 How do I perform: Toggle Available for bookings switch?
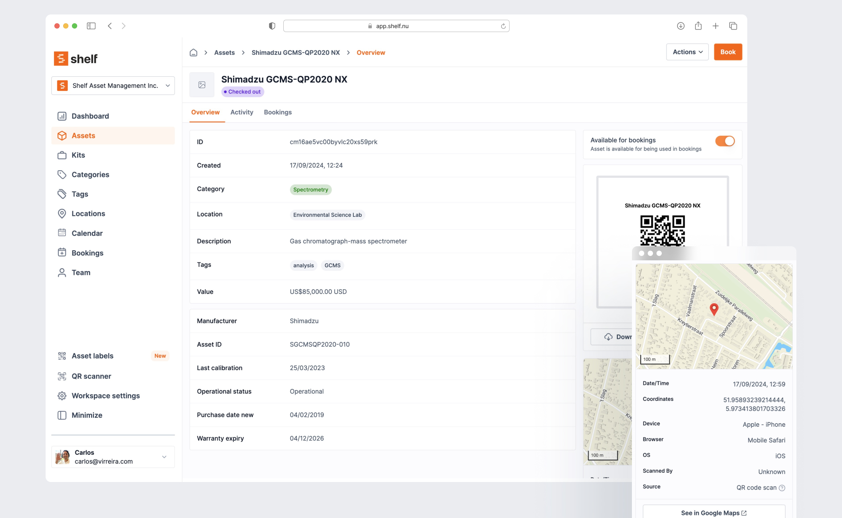coord(724,141)
